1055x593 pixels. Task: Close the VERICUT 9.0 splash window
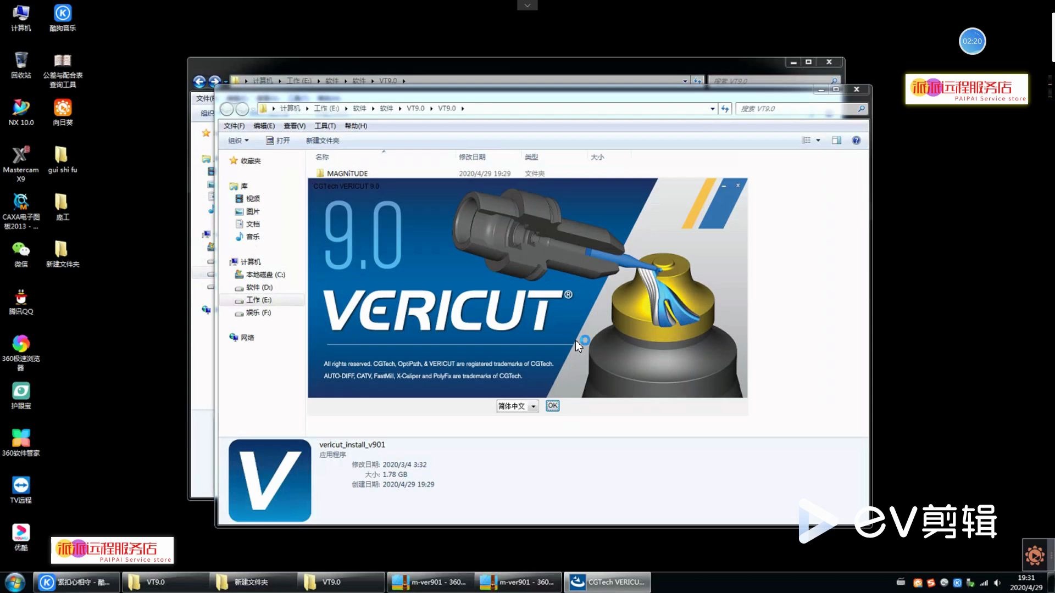click(738, 186)
